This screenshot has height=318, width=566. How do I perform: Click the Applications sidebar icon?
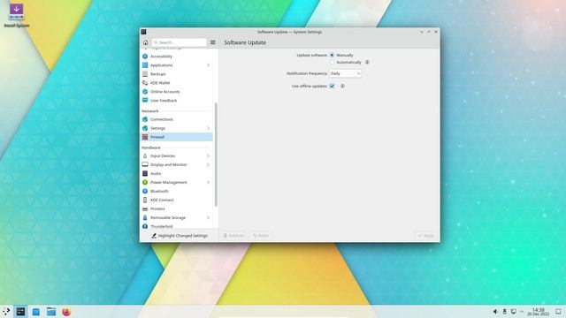point(145,65)
